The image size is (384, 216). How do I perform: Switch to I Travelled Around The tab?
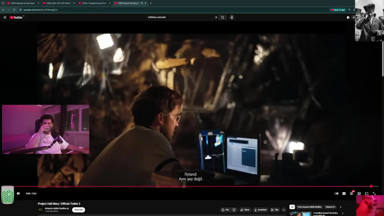tap(94, 3)
